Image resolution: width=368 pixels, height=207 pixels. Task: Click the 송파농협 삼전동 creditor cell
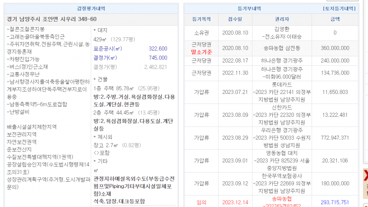pyautogui.click(x=282, y=48)
